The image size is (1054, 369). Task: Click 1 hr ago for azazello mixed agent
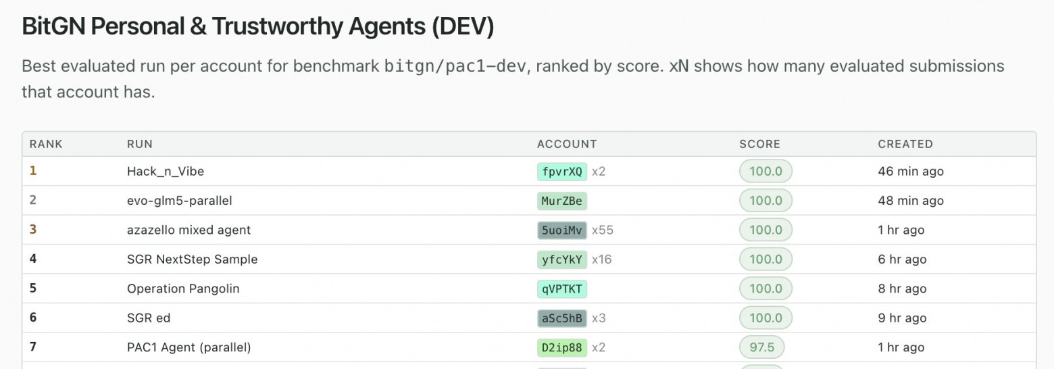click(x=901, y=230)
